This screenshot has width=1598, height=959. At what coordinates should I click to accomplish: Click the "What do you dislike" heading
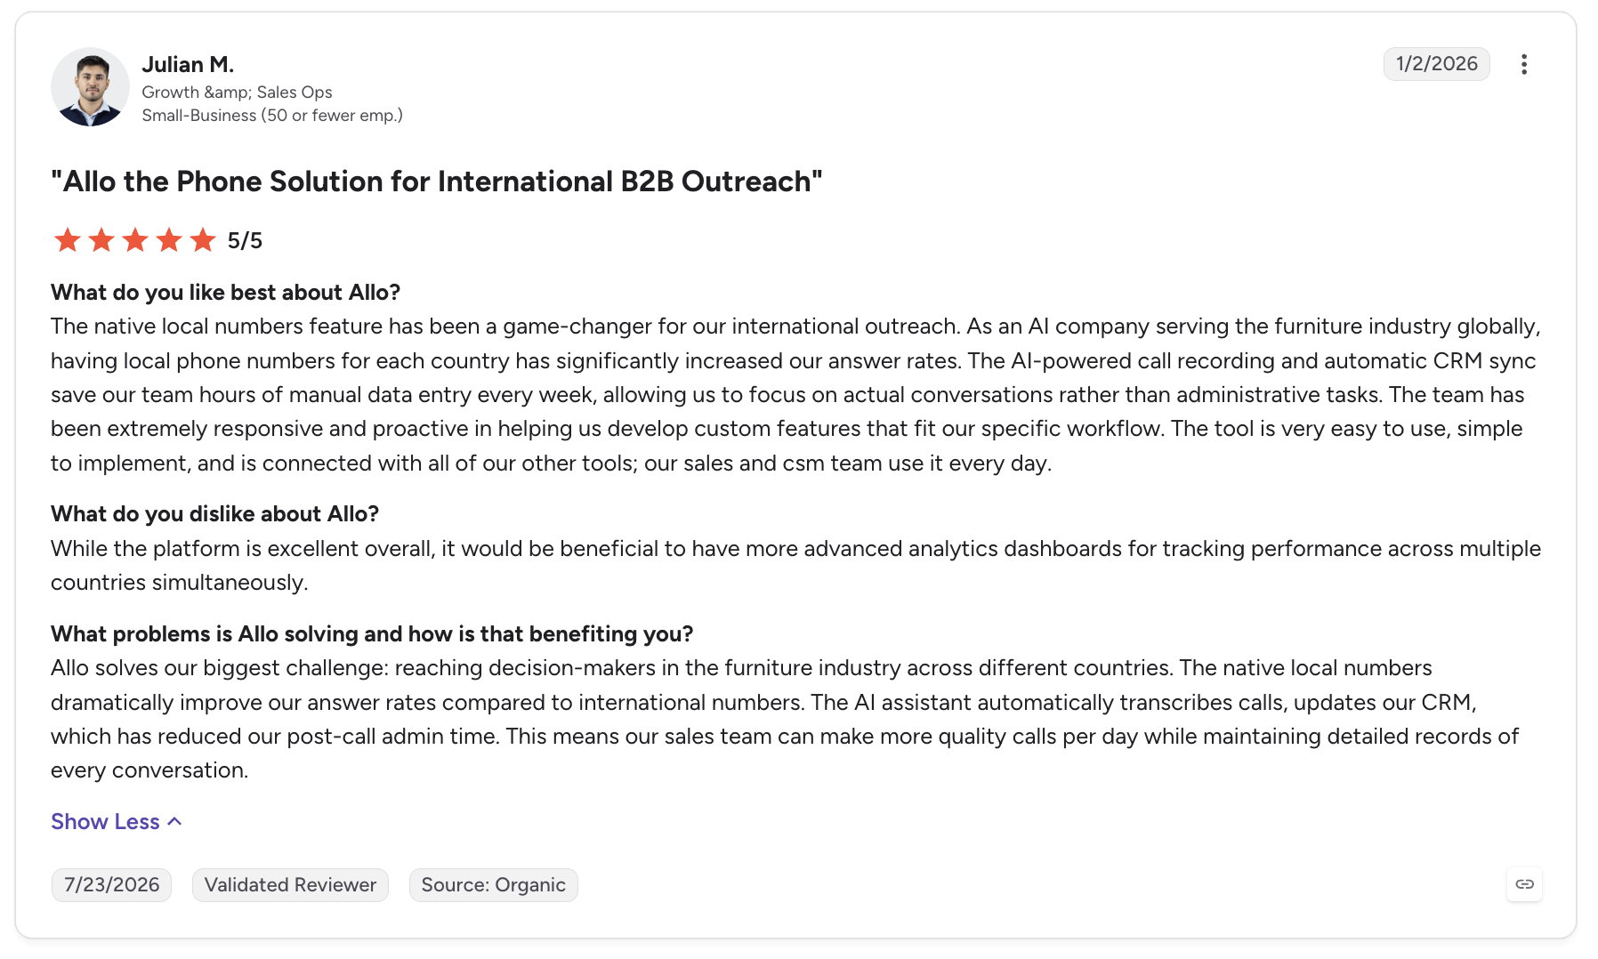[214, 514]
